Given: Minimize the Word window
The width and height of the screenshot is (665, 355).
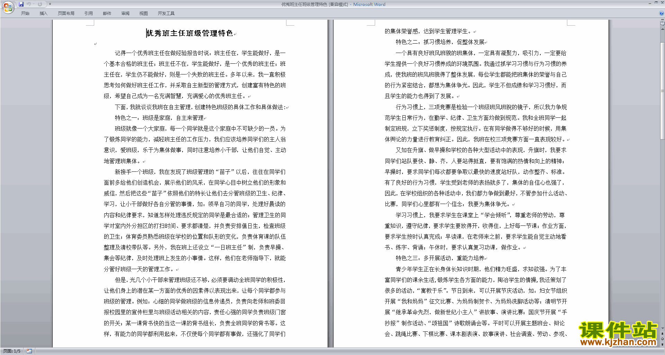Looking at the screenshot, I should [650, 3].
